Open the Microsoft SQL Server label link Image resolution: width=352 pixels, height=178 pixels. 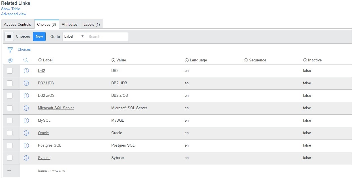pyautogui.click(x=56, y=108)
